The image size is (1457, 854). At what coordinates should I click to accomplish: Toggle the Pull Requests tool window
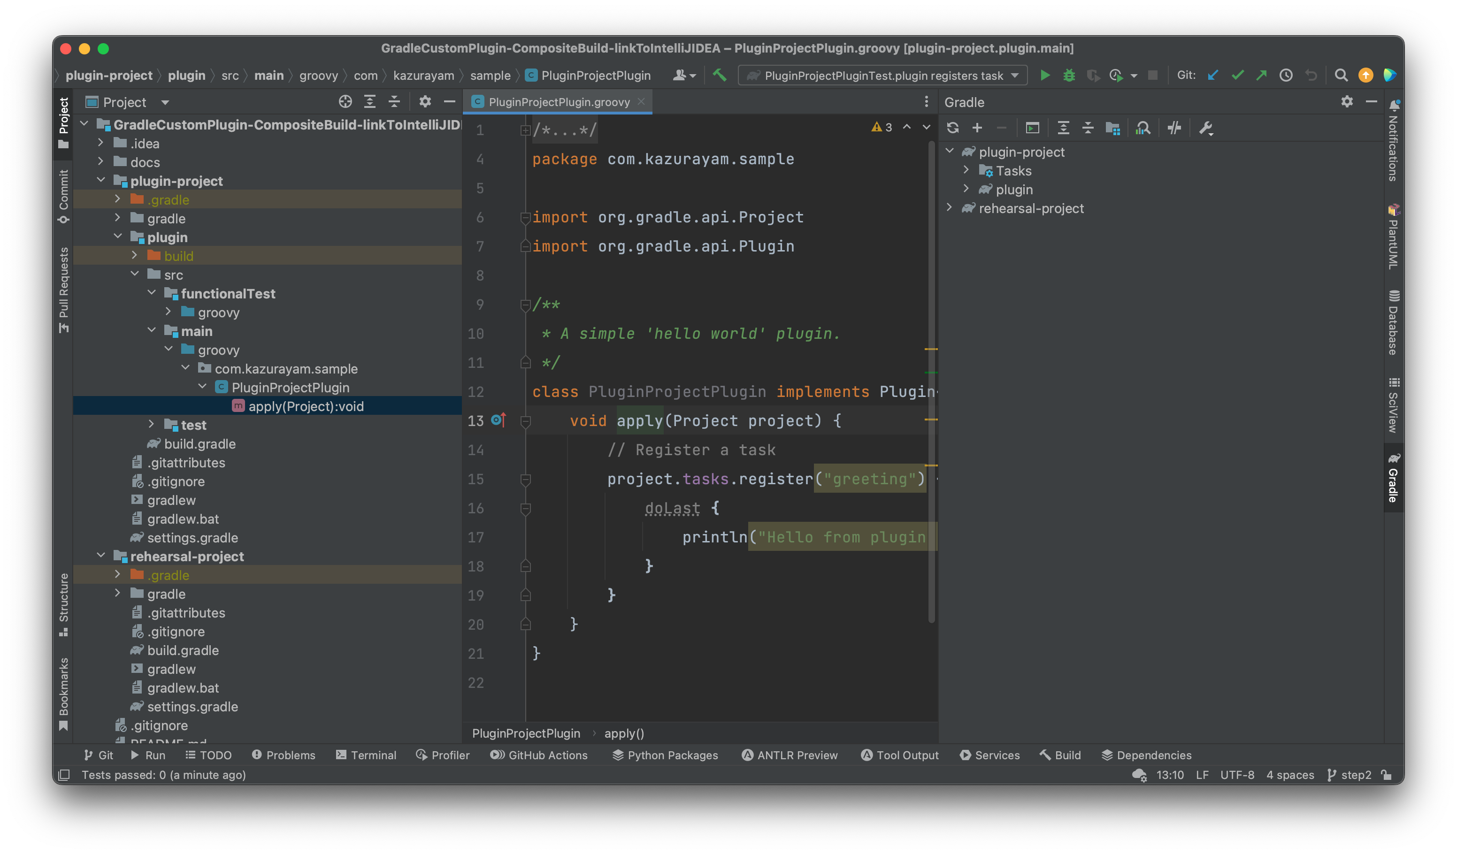[x=63, y=290]
